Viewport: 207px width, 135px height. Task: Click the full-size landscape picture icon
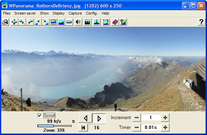point(61,22)
